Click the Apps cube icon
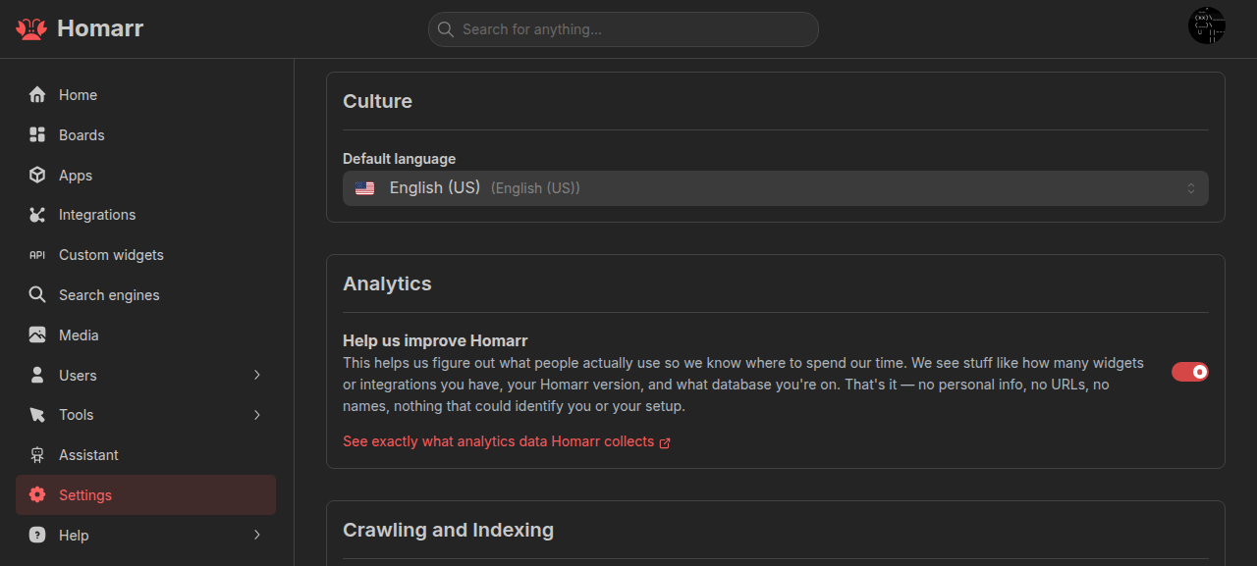1257x566 pixels. (37, 176)
